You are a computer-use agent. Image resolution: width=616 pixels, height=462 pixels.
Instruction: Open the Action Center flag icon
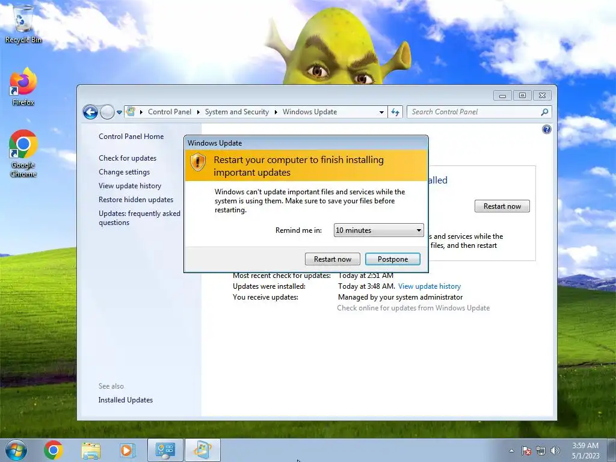(x=526, y=451)
